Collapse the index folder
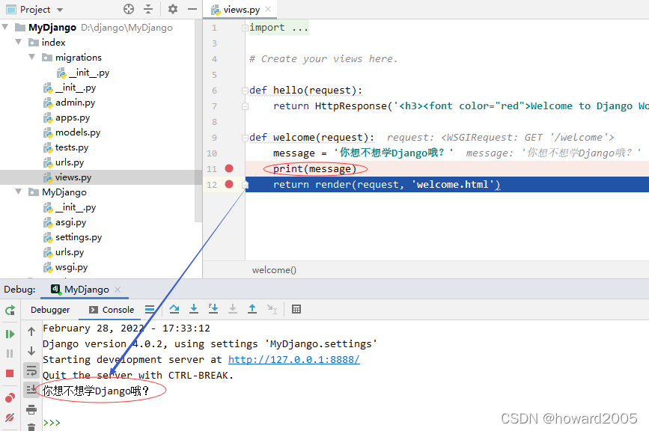 [x=19, y=42]
